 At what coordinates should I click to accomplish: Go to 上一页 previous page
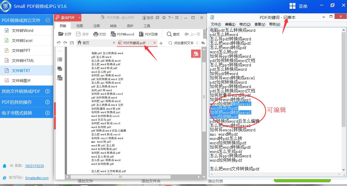[x=192, y=34]
